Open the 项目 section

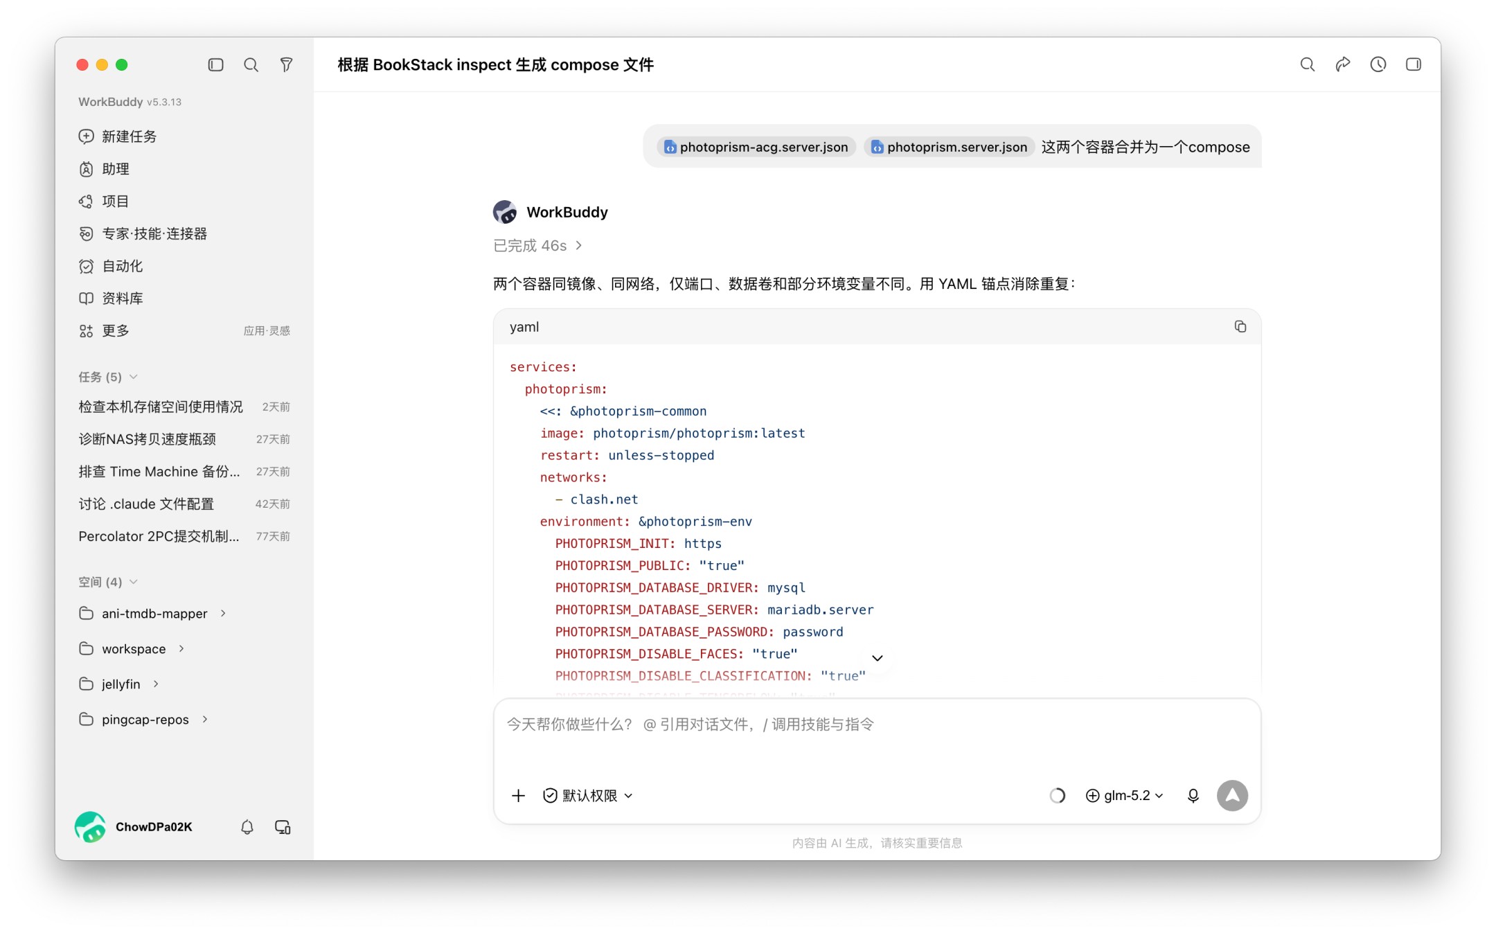[184, 201]
